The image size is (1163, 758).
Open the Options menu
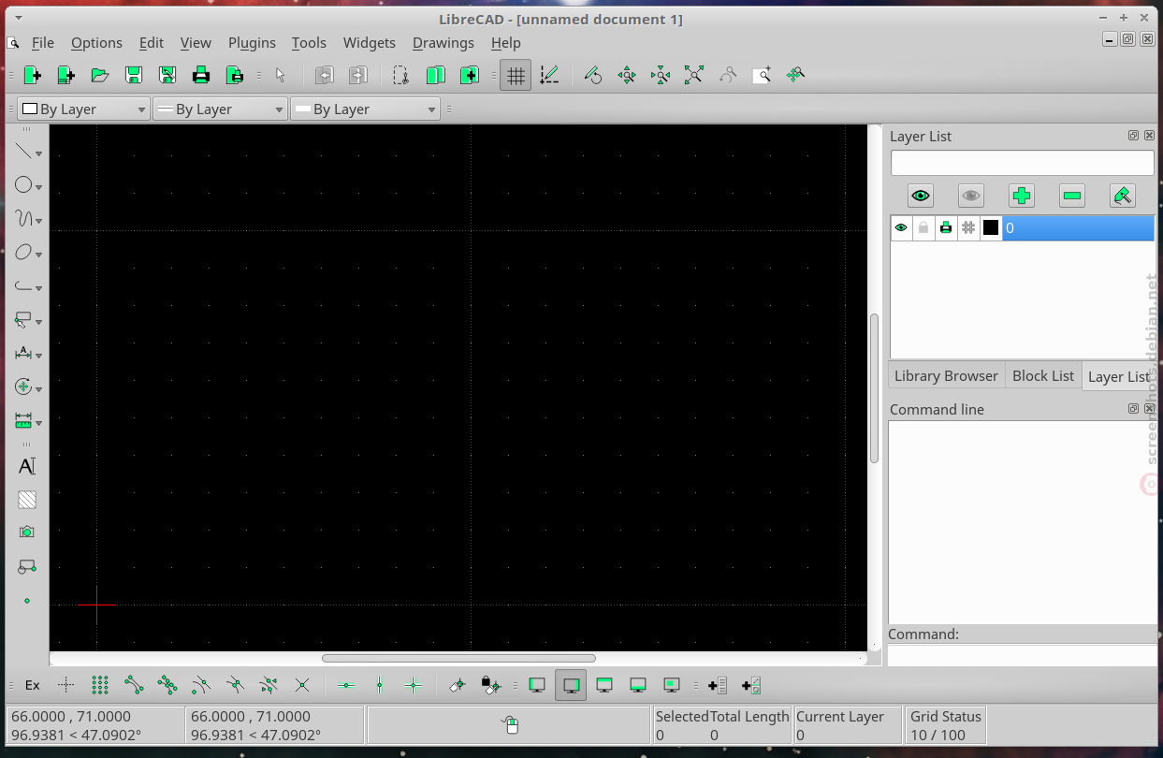(96, 43)
